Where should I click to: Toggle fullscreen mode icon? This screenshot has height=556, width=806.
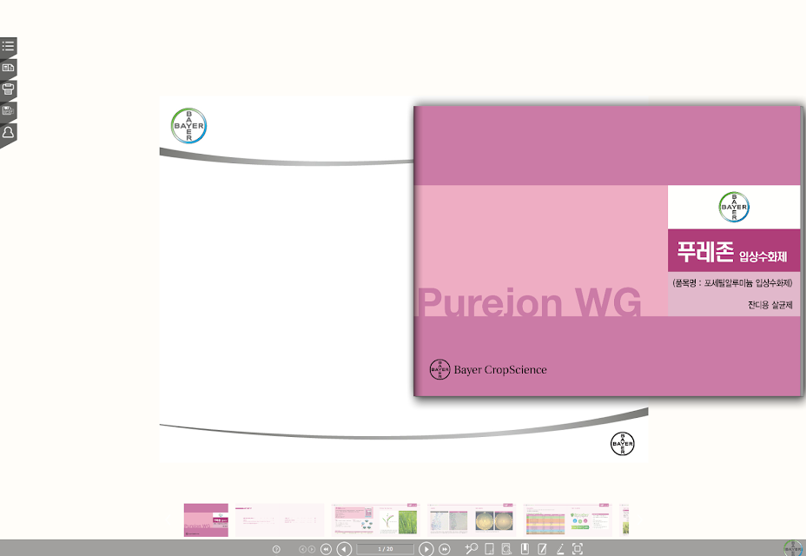578,549
